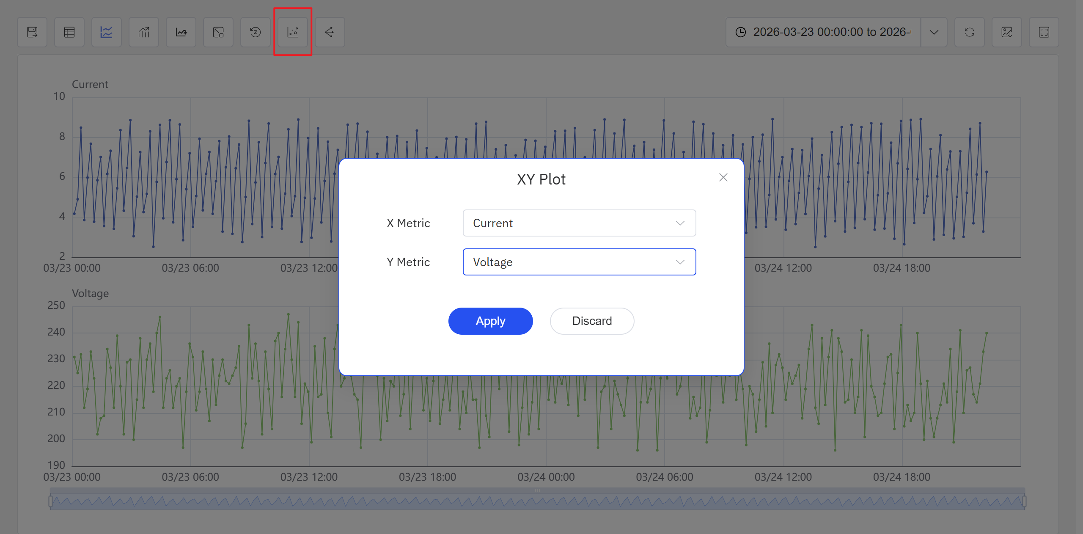Click the pop-out resize window icon
This screenshot has width=1083, height=534.
coord(218,32)
